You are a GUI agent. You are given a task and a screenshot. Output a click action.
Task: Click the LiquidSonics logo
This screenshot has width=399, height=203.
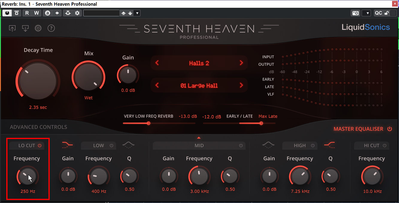tap(366, 28)
